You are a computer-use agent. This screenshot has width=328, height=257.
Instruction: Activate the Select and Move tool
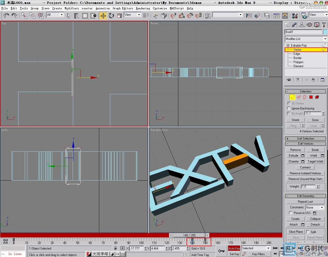click(x=103, y=16)
